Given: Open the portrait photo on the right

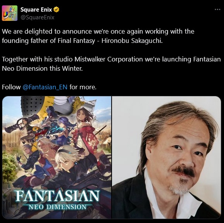Looking at the screenshot, I should click(166, 157).
